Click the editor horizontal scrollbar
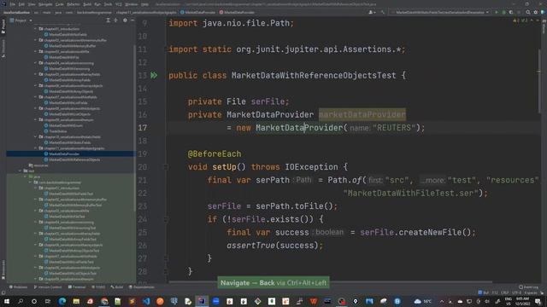 click(x=331, y=282)
